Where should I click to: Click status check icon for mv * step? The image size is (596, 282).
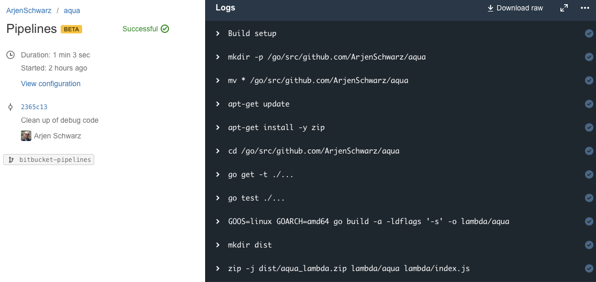tap(589, 81)
